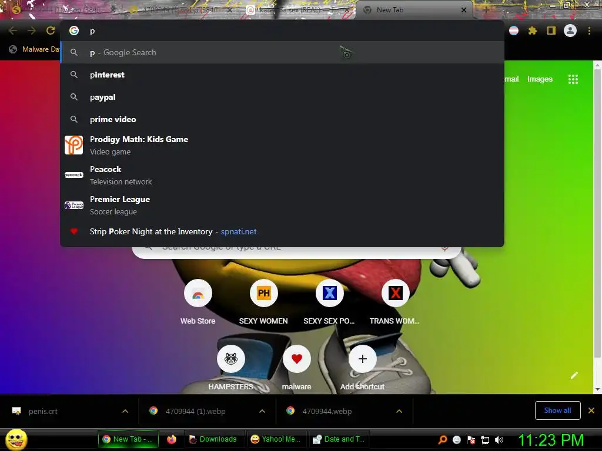Open the Malware bookmark globe icon
This screenshot has width=602, height=451.
click(x=13, y=49)
